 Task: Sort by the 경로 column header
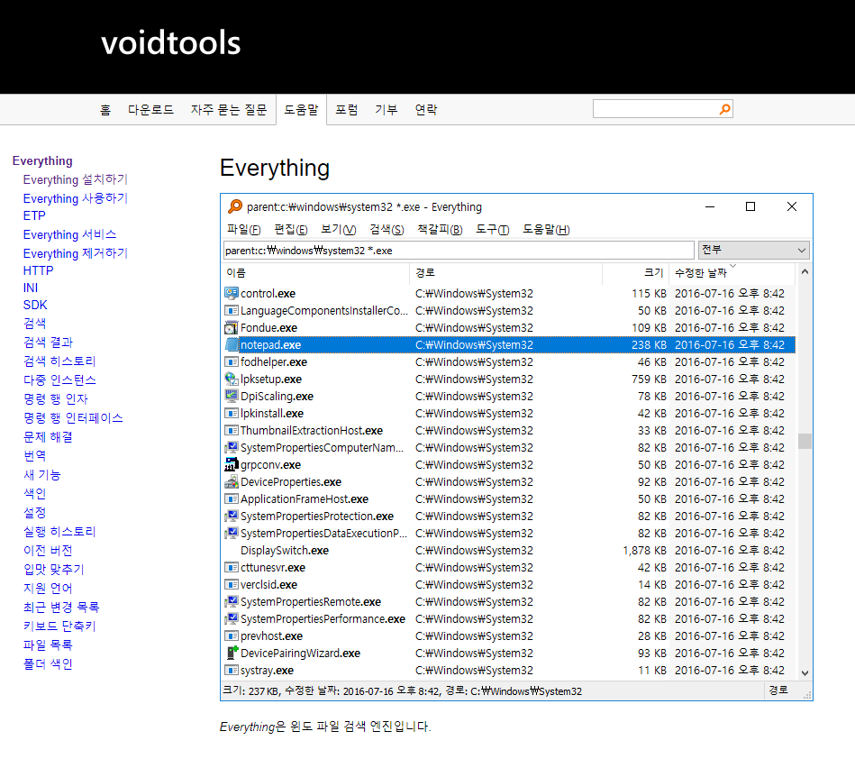pyautogui.click(x=506, y=273)
